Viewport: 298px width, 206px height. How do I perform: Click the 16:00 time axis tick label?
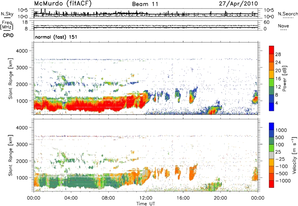pos(183,198)
